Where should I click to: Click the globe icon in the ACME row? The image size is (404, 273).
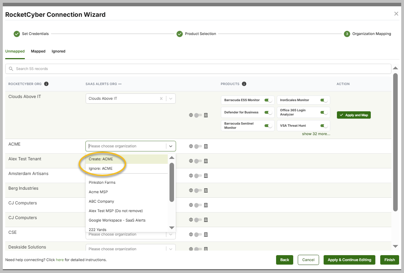[x=191, y=146]
